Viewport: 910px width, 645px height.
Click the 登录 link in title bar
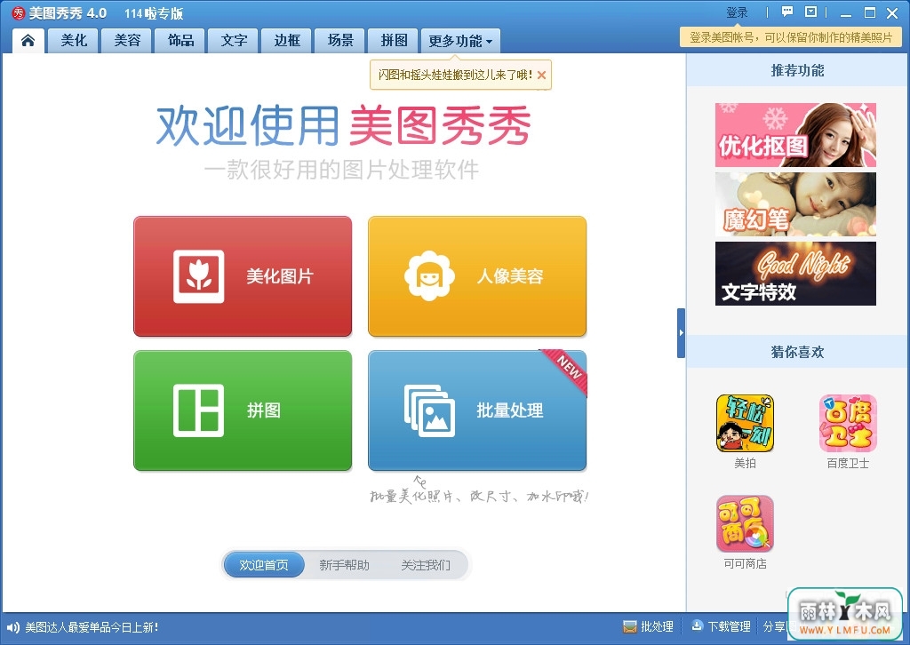tap(737, 12)
